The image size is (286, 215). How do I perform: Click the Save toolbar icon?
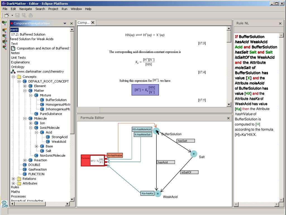coord(17,15)
